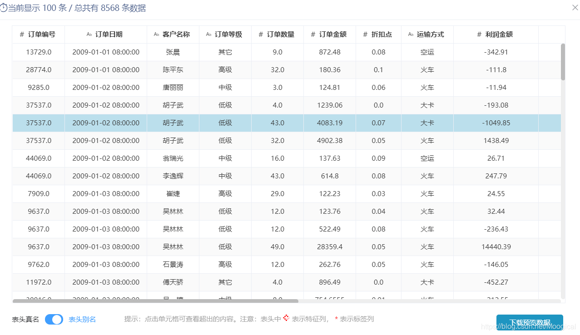580x335 pixels.
Task: Click profit cell 247.79
Action: [496, 176]
